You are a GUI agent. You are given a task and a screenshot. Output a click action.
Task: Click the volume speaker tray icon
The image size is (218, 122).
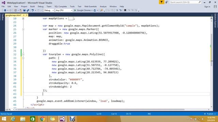[x=203, y=119]
